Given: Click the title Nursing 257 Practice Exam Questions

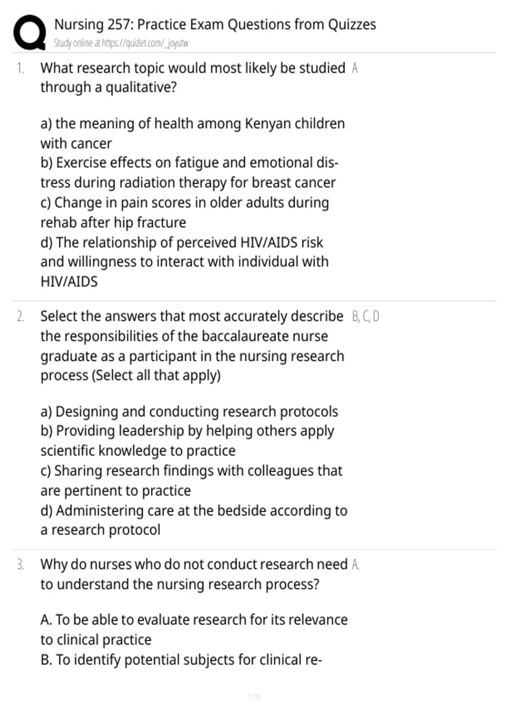Looking at the screenshot, I should [215, 25].
